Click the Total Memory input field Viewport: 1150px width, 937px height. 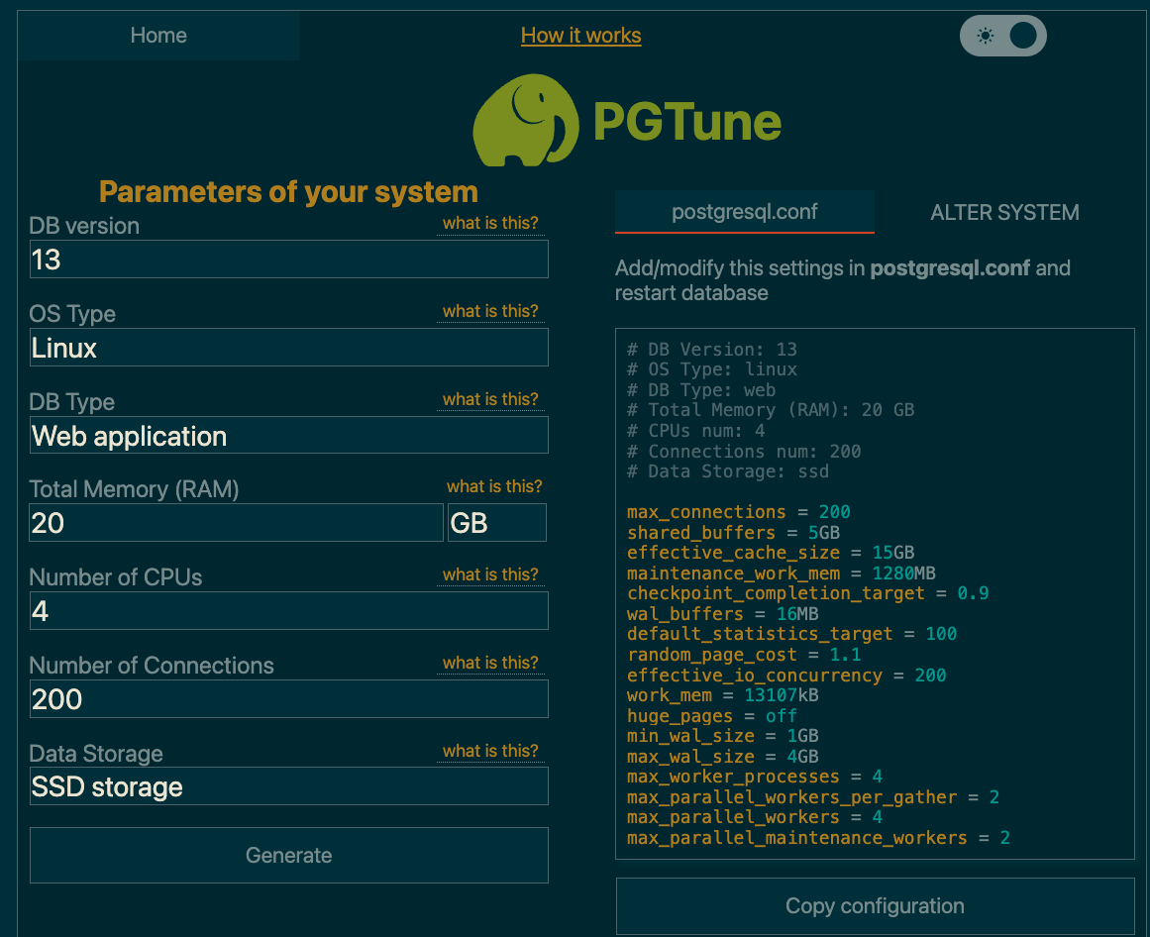[236, 522]
